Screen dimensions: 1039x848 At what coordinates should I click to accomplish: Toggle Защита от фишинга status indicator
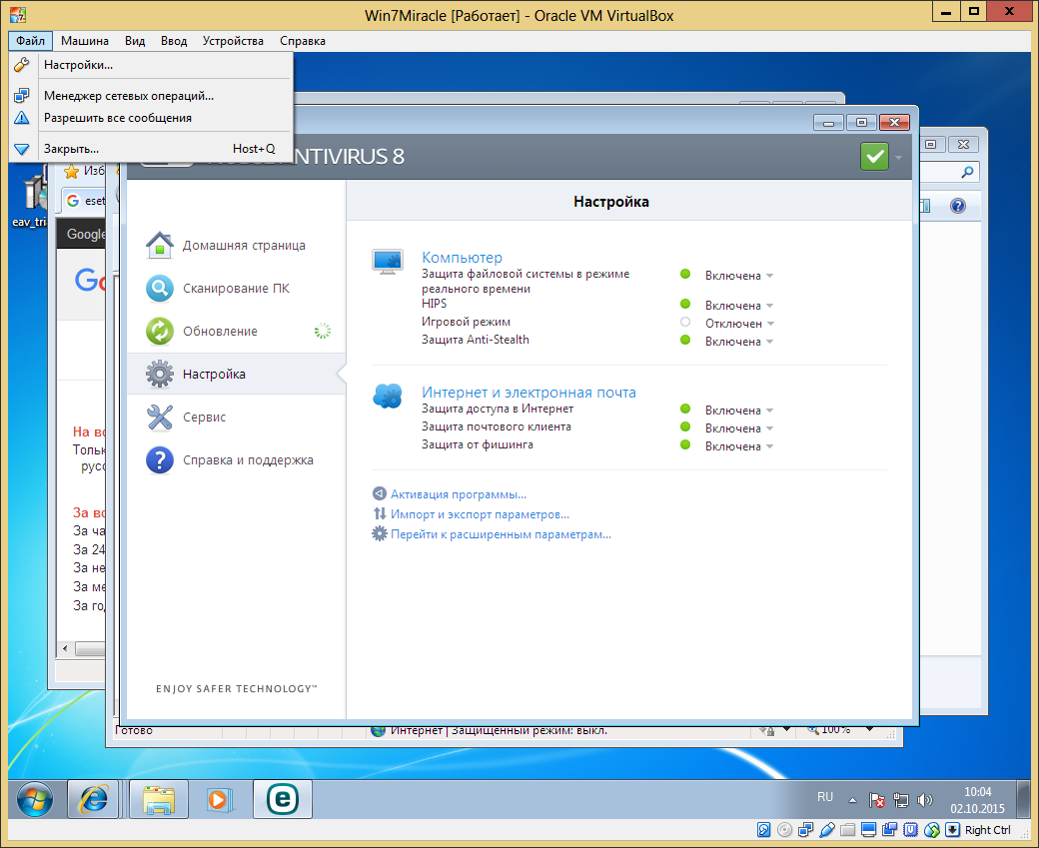point(685,444)
